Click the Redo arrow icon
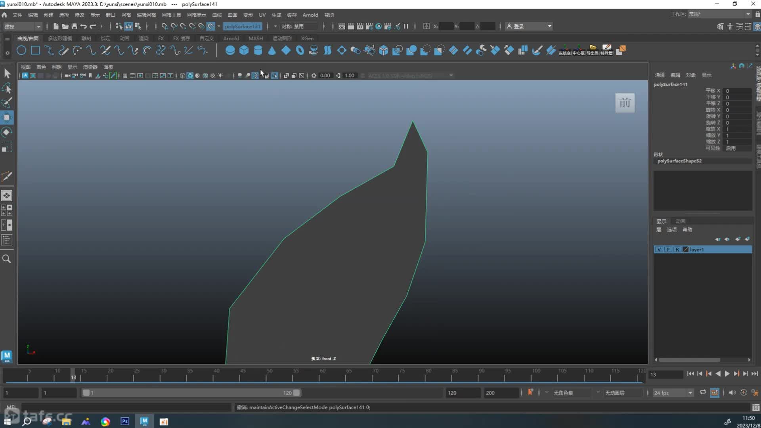761x428 pixels. 93,26
